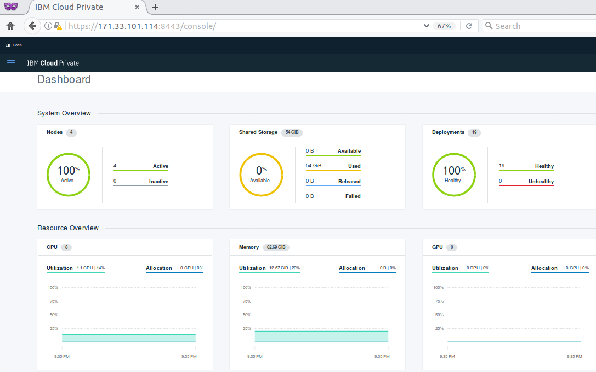Image resolution: width=596 pixels, height=372 pixels.
Task: Click the Available storage row
Action: click(x=333, y=152)
